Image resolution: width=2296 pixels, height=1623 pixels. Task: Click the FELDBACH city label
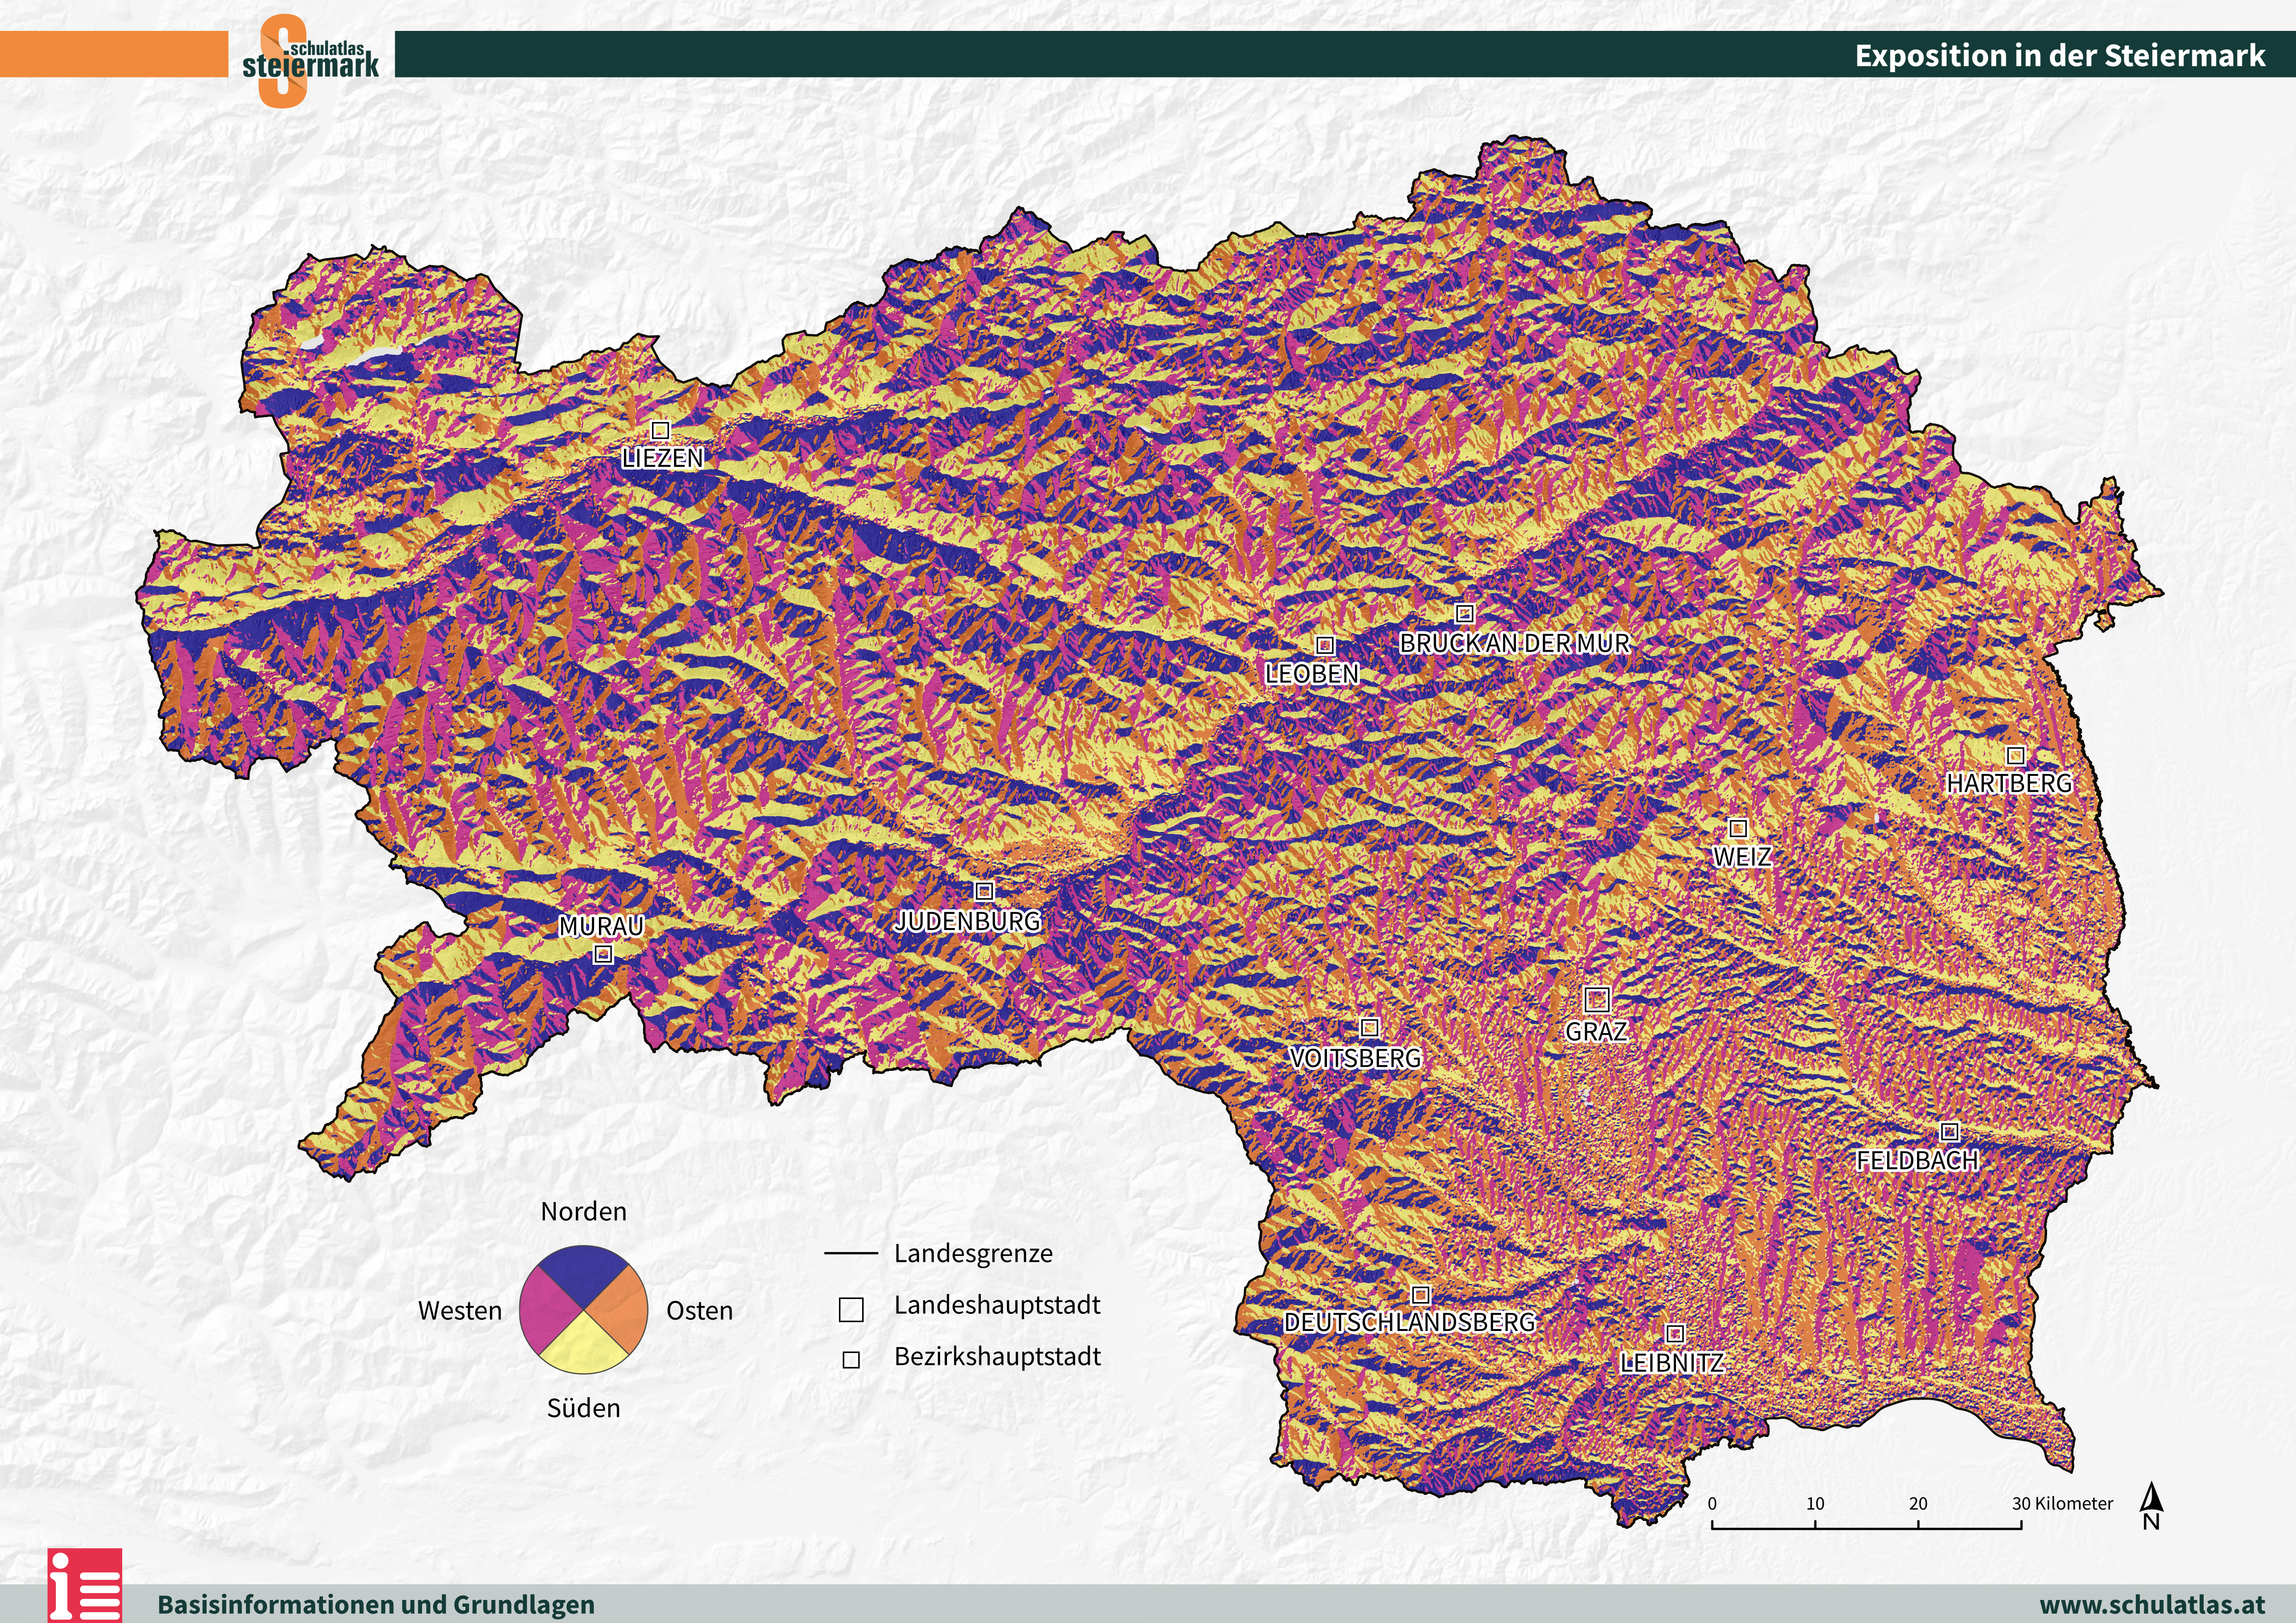[1918, 1161]
